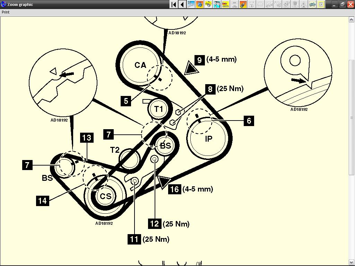Click the vertical scrollbar down arrow
The image size is (355, 266).
pyautogui.click(x=351, y=263)
